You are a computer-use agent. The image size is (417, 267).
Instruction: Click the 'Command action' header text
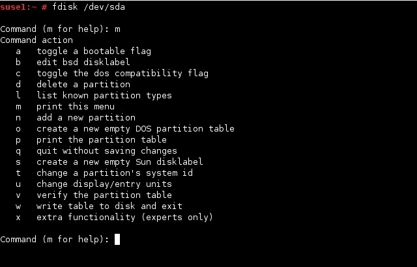[x=36, y=40]
